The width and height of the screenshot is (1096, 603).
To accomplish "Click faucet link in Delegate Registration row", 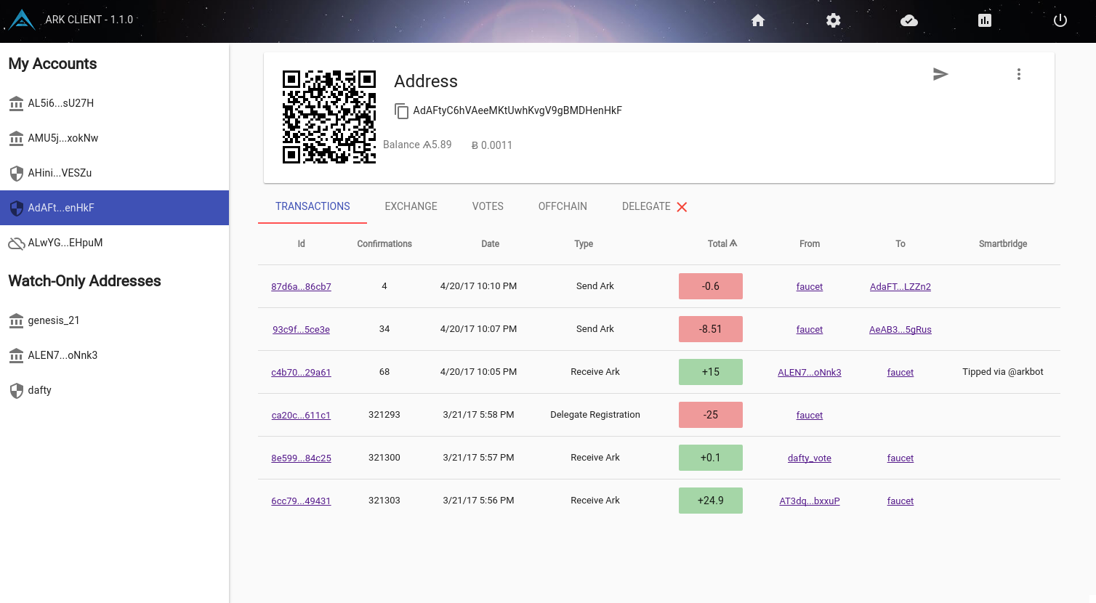I will point(809,415).
